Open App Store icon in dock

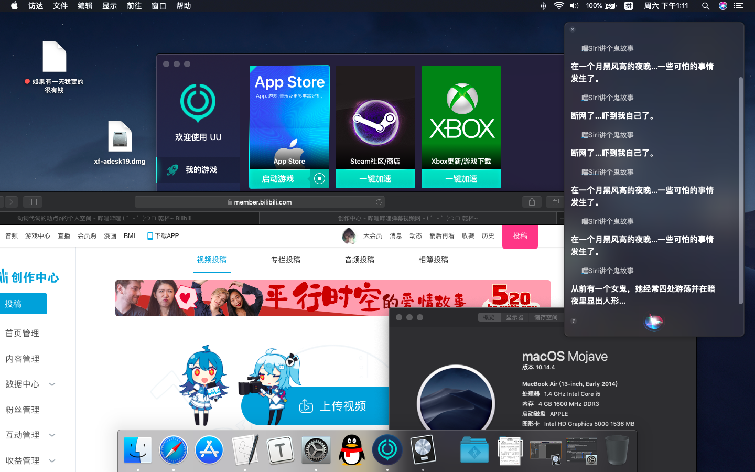click(209, 450)
